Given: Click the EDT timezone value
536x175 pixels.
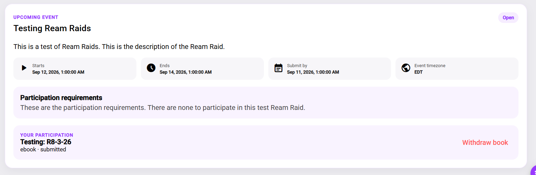Looking at the screenshot, I should [418, 72].
